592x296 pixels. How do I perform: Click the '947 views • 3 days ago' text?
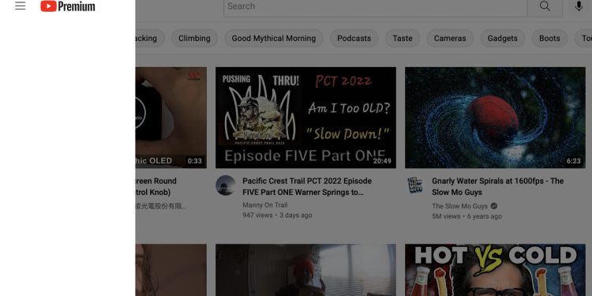pos(277,215)
